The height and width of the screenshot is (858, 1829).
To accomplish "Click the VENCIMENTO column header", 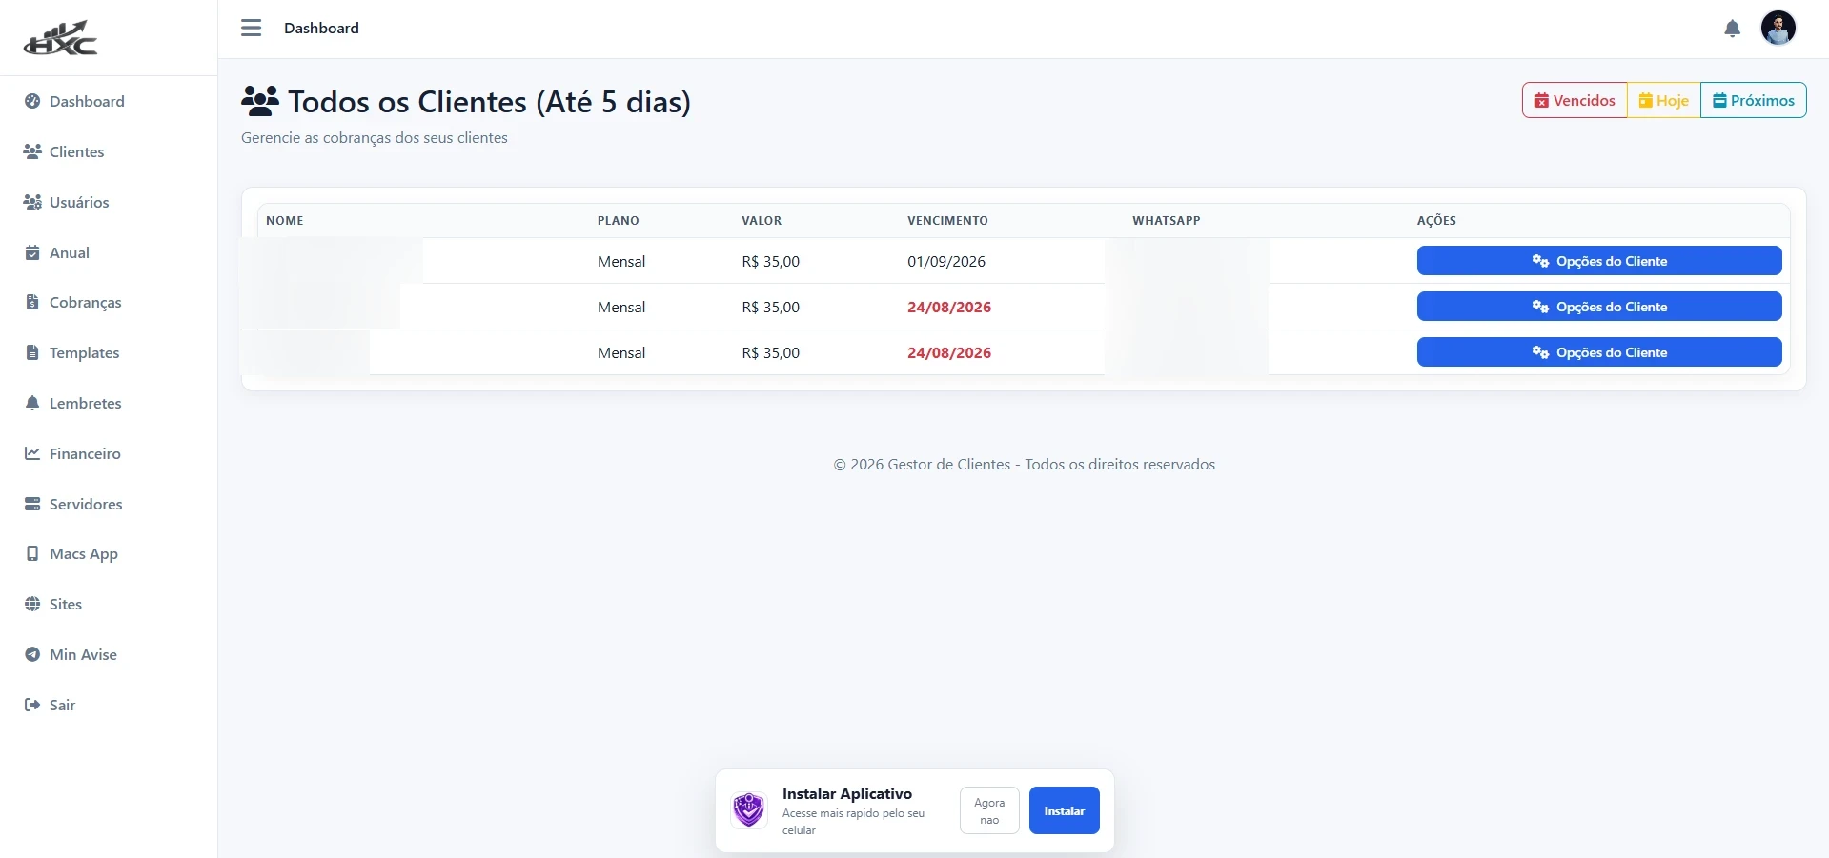I will click(947, 220).
